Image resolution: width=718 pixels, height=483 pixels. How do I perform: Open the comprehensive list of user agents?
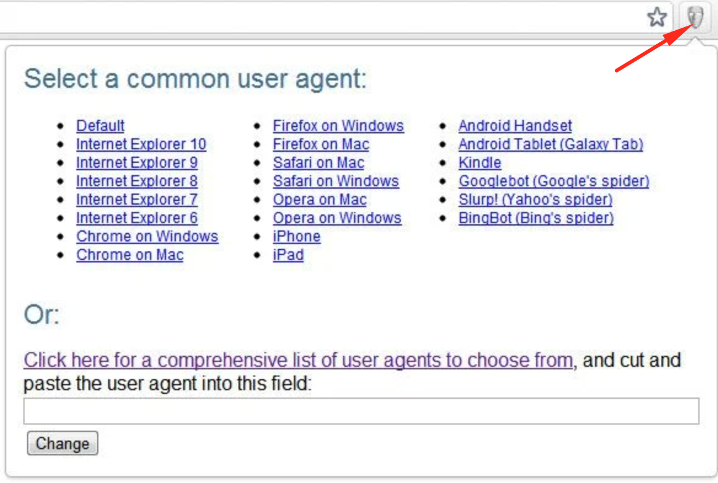(x=298, y=360)
